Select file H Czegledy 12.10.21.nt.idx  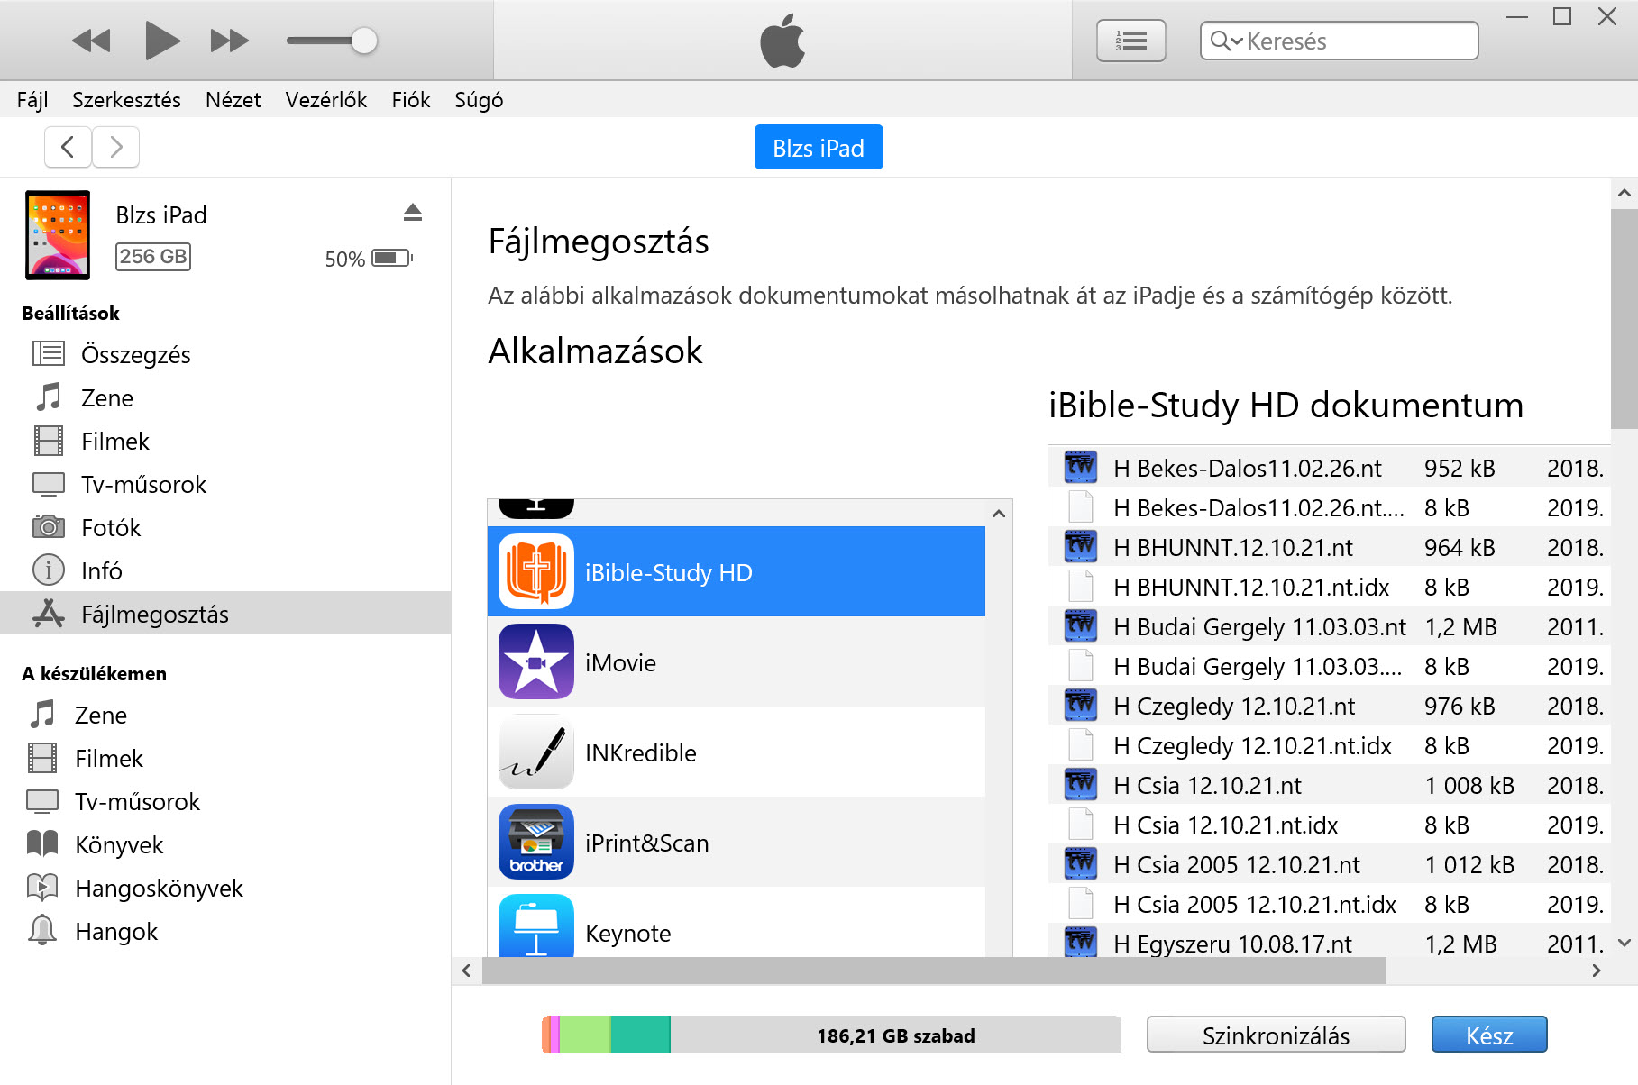[x=1329, y=745]
